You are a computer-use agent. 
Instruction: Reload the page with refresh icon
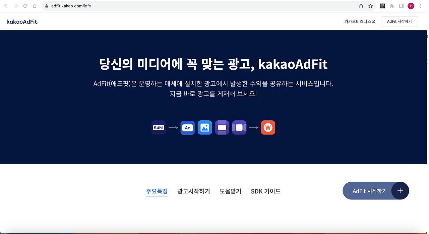click(x=25, y=6)
